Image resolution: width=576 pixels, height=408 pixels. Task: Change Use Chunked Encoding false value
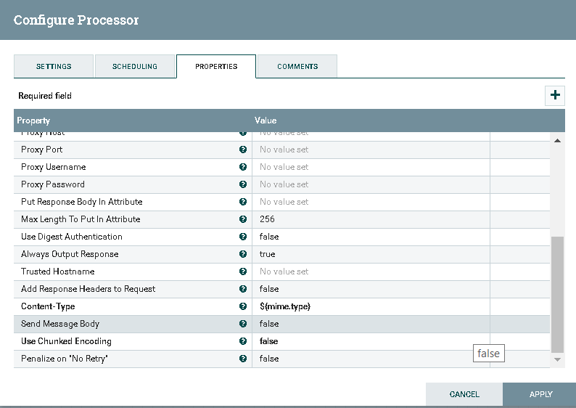[x=371, y=341]
